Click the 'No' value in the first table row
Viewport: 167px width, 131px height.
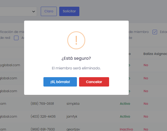pyautogui.click(x=146, y=65)
